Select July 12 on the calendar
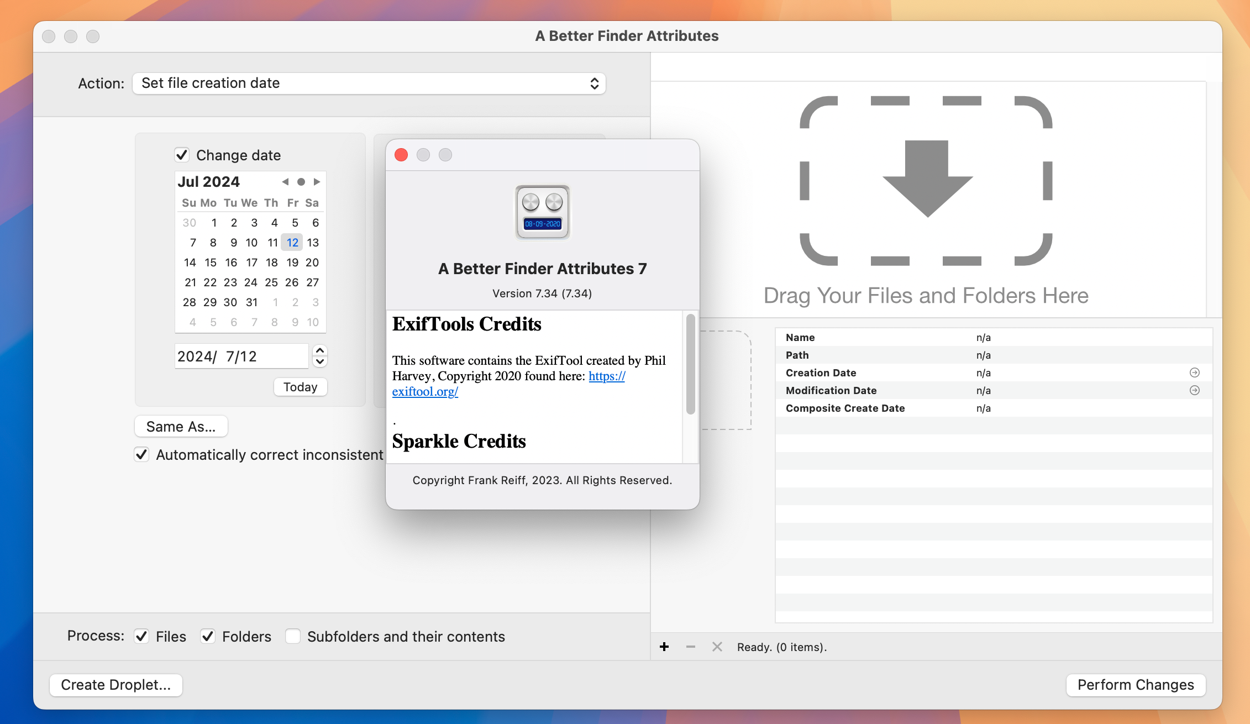The height and width of the screenshot is (724, 1250). pyautogui.click(x=293, y=242)
